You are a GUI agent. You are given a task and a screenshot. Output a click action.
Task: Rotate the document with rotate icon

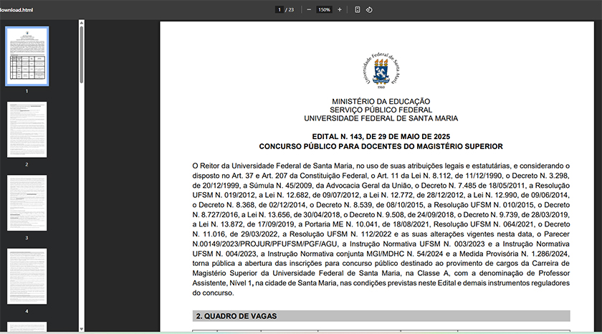[x=369, y=9]
